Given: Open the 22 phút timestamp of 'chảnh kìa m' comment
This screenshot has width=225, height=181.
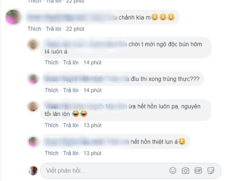Looking at the screenshot, I should (75, 29).
